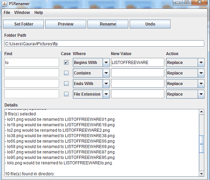Click the '10 file(s) found in directory' line
Image resolution: width=210 pixels, height=180 pixels.
click(29, 174)
